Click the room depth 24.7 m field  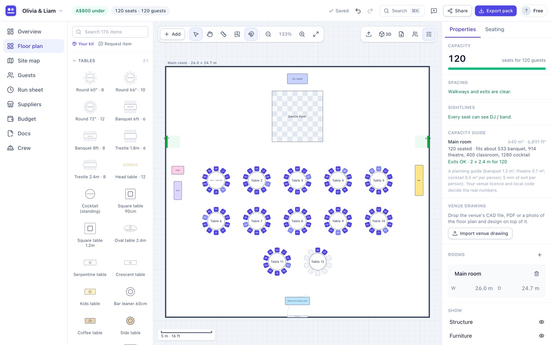519,288
